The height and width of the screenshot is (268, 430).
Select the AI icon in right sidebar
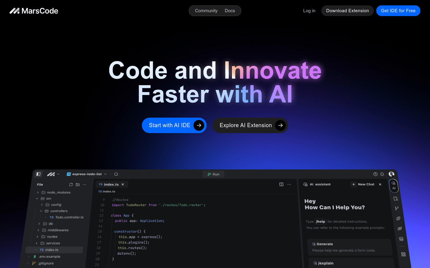click(394, 186)
